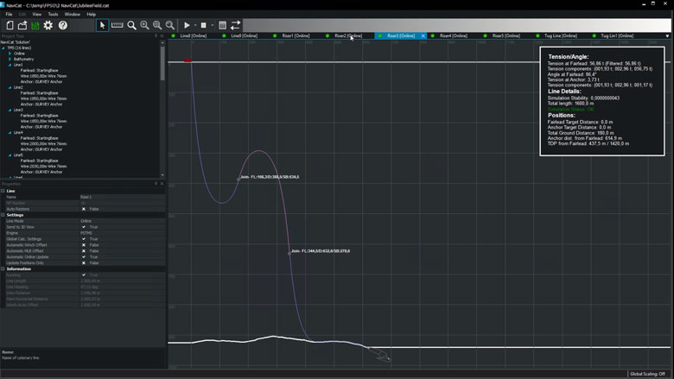Collapse the Line1 tree node
Screen dimensions: 674x379
10,65
